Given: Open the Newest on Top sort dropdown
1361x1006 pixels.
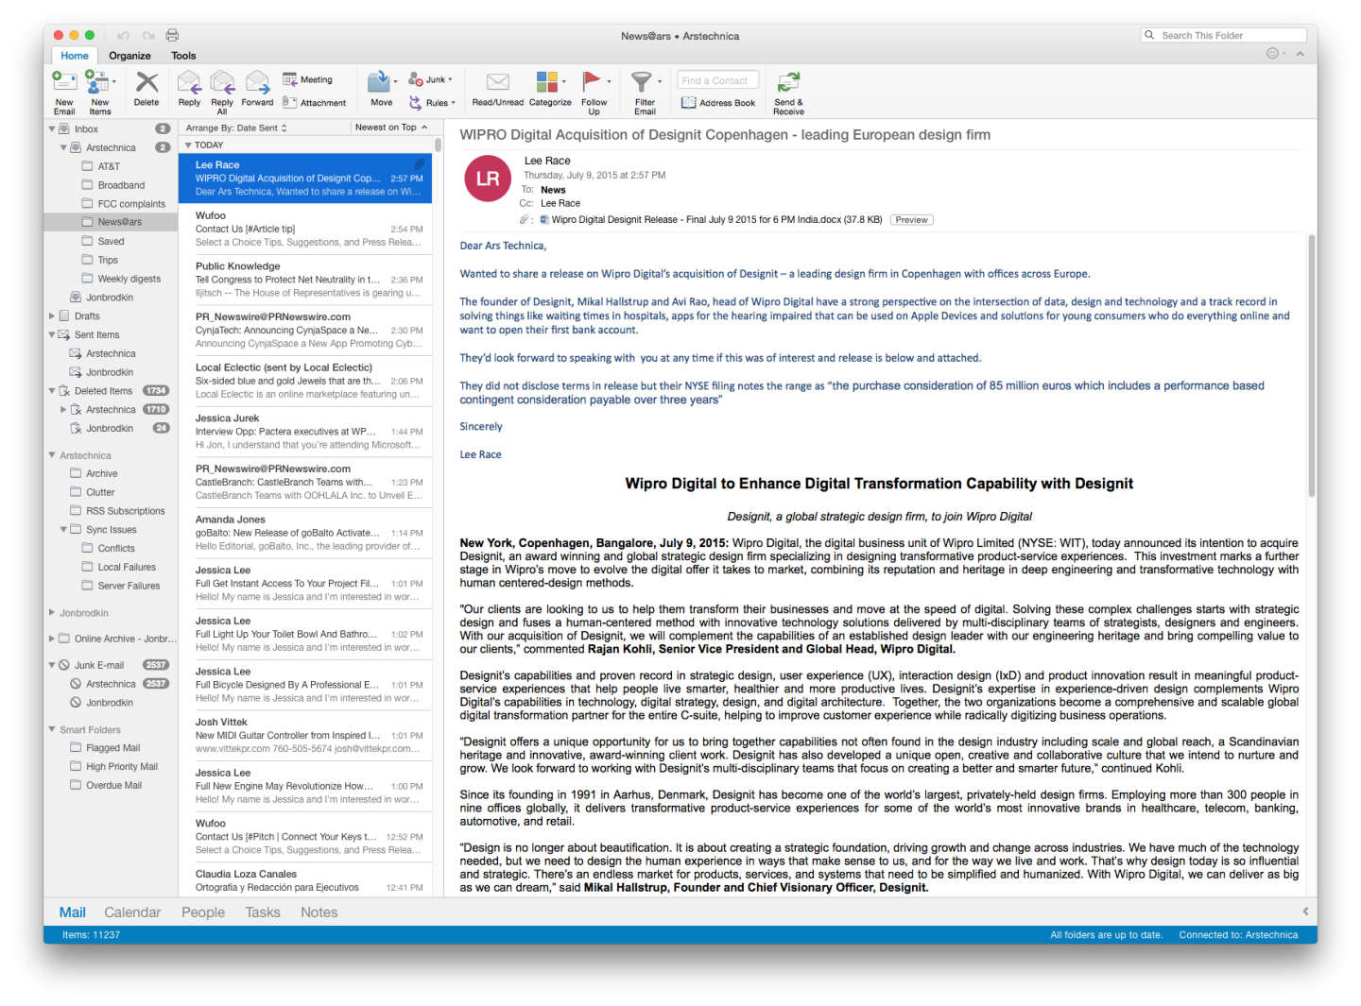Looking at the screenshot, I should coord(390,127).
